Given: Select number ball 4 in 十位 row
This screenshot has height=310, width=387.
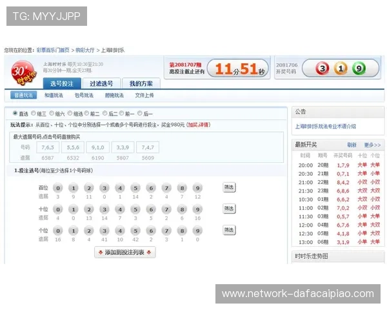Looking at the screenshot, I should point(120,209).
